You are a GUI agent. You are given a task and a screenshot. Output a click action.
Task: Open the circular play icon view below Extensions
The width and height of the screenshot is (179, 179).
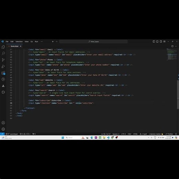click(x=3, y=79)
